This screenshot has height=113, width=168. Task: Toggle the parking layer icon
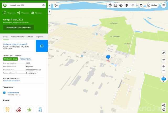[x=121, y=5]
